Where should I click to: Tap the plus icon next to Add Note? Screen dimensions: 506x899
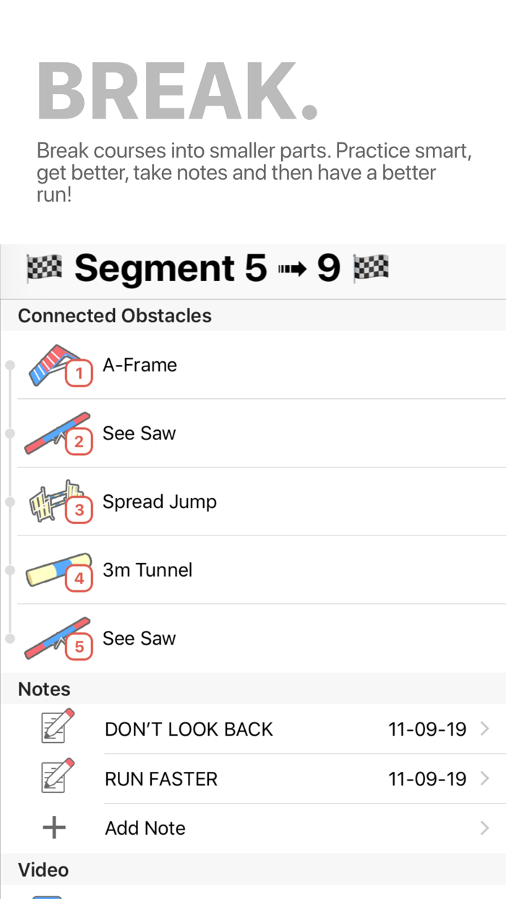click(55, 827)
